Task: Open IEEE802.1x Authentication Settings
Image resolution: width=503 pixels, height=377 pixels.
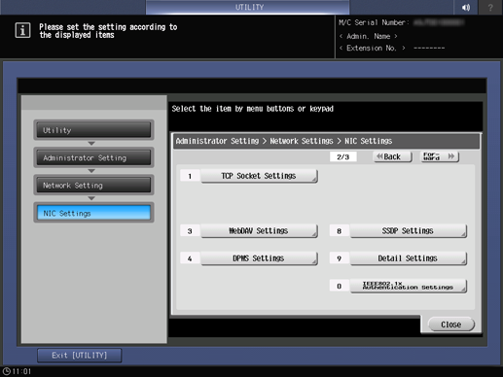Action: tap(408, 286)
